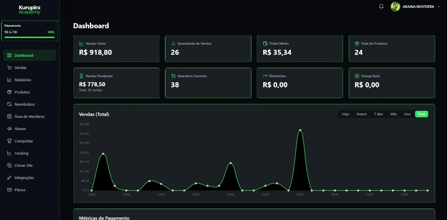Click the R$ 778,50 pending sales value
The height and width of the screenshot is (220, 447).
click(92, 84)
